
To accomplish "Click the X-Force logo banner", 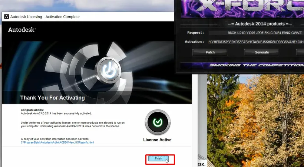I will pyautogui.click(x=241, y=8).
